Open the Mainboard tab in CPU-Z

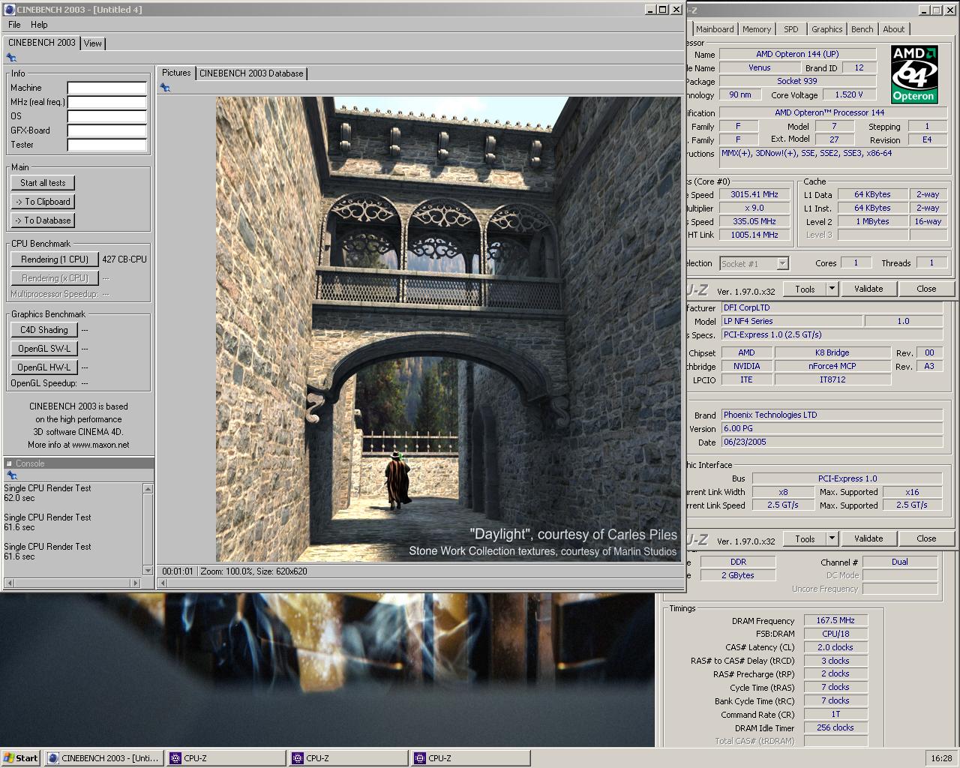(x=715, y=29)
